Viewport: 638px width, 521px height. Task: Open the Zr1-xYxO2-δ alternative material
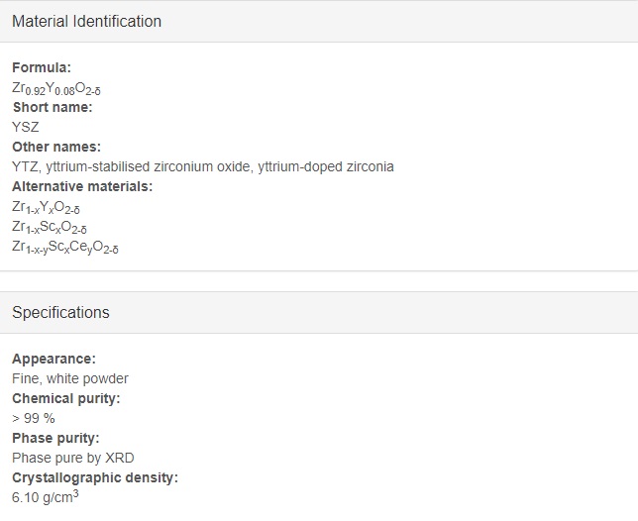click(x=46, y=207)
